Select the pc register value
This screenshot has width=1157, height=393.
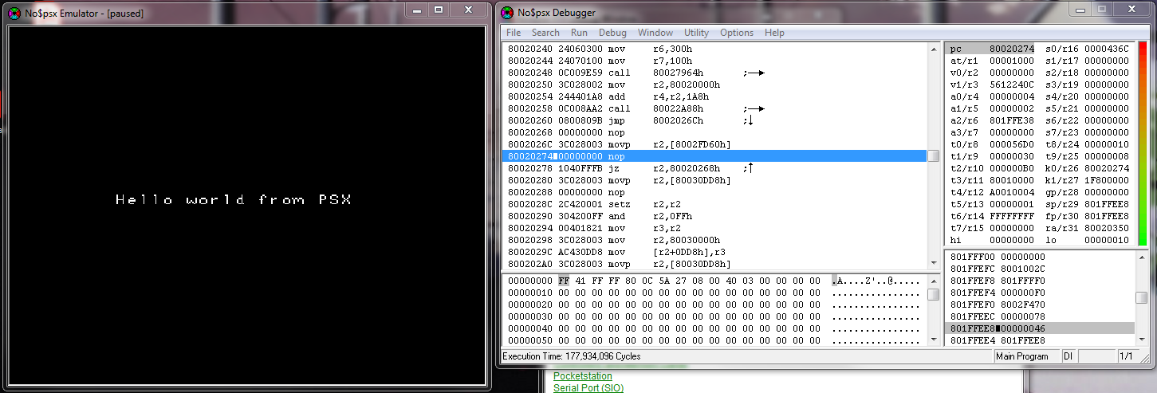(1011, 49)
